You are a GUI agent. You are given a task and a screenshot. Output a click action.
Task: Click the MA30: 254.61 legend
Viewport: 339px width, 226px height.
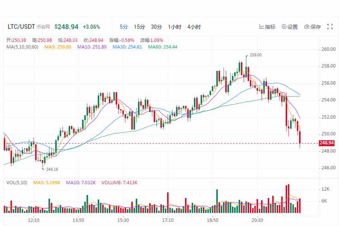point(127,47)
